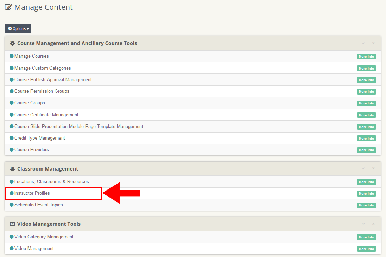Viewport: 386px width, 257px height.
Task: Click the group icon beside Classroom Management
Action: coord(12,169)
